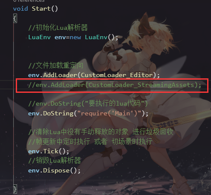Click the 销毁Lua解析器 comment
Viewport: 211px width, 195px height.
(x=55, y=161)
